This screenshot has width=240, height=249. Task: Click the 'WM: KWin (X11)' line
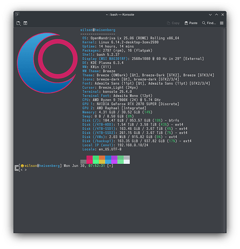(97, 67)
